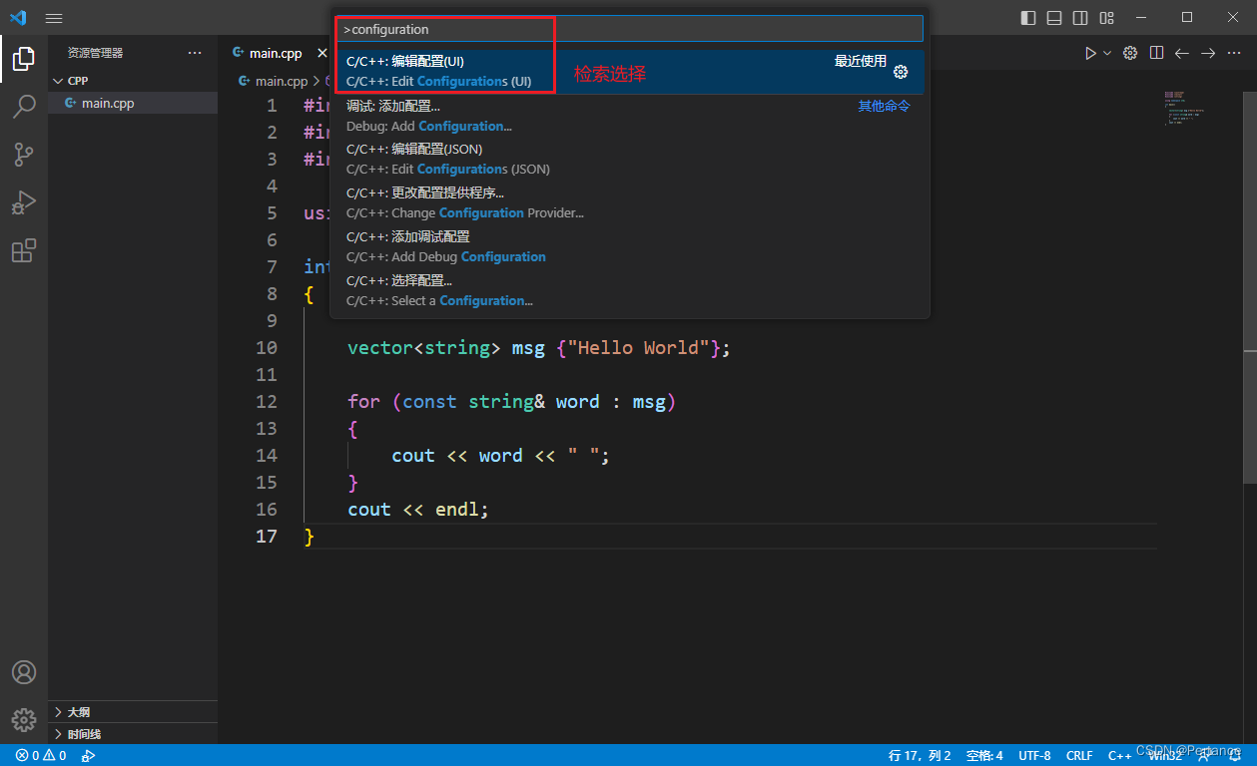Open Customize Layout icon
The image size is (1257, 766).
point(1106,18)
